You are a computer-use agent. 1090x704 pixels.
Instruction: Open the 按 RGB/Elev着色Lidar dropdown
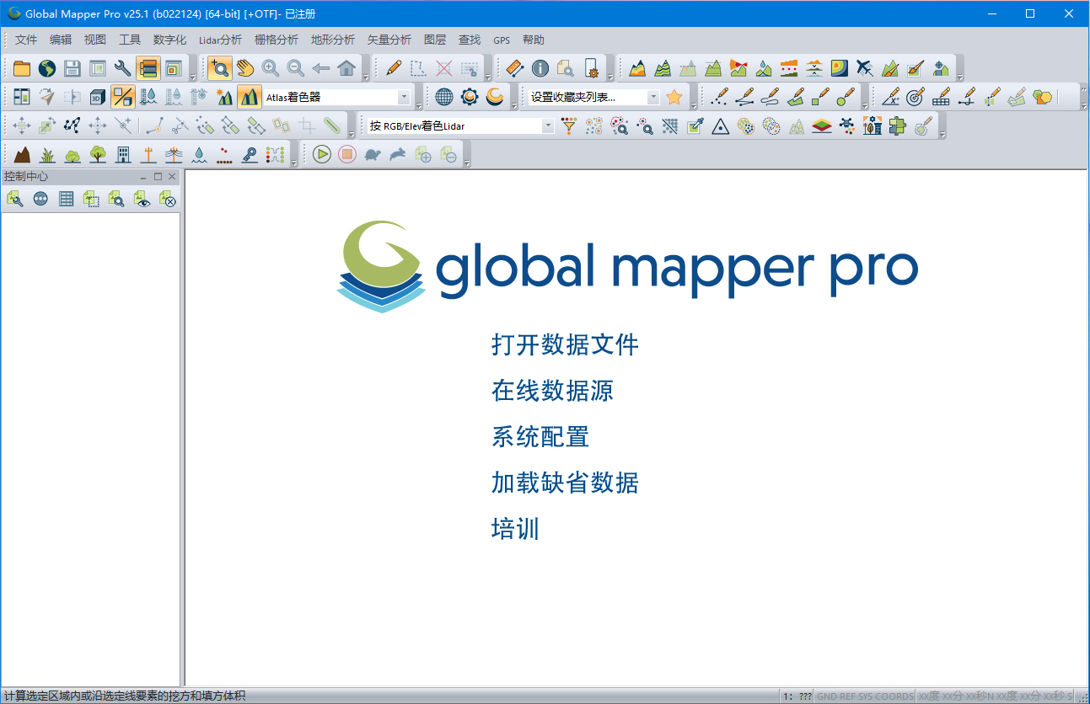(547, 126)
